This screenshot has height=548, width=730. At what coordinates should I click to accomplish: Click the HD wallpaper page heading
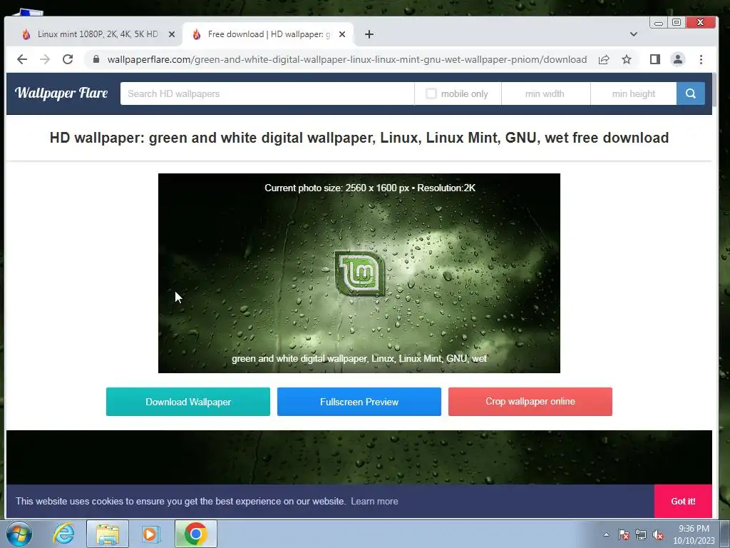[x=359, y=138]
